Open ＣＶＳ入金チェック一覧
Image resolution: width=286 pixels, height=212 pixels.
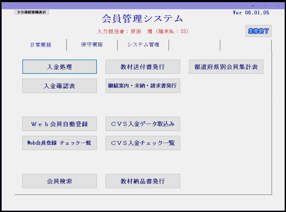coord(143,143)
